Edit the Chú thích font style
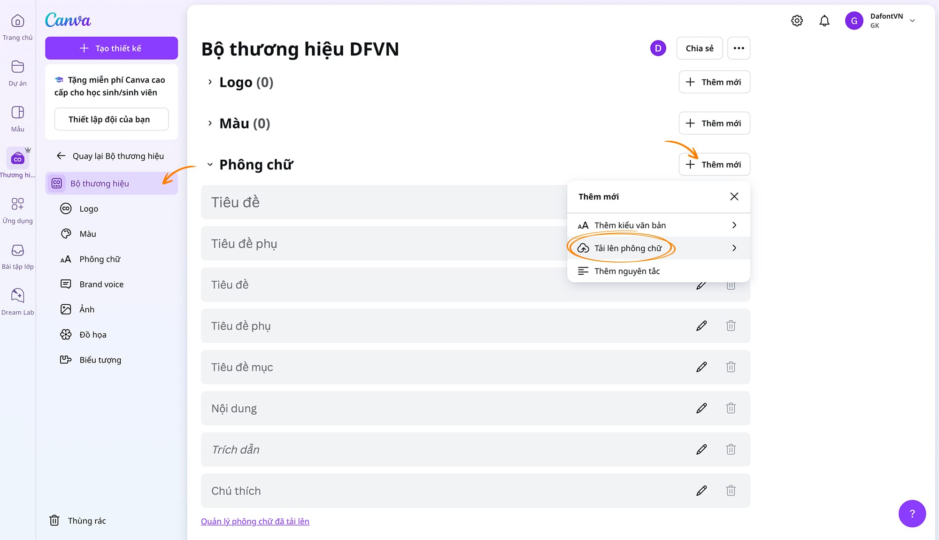The width and height of the screenshot is (939, 540). 701,491
